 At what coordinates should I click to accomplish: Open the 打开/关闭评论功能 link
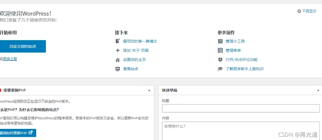pos(241,60)
